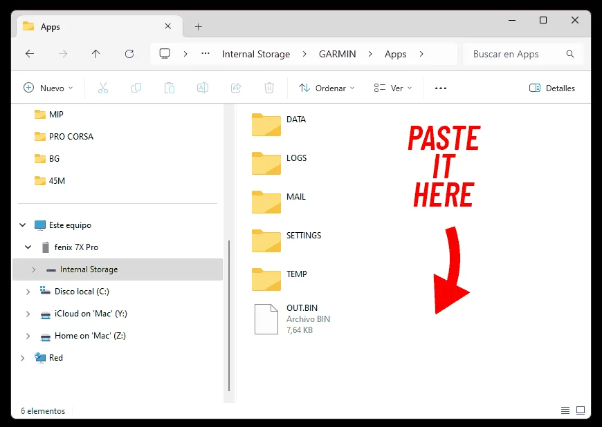The height and width of the screenshot is (427, 602).
Task: Select Disco local (C:) drive
Action: pos(82,292)
